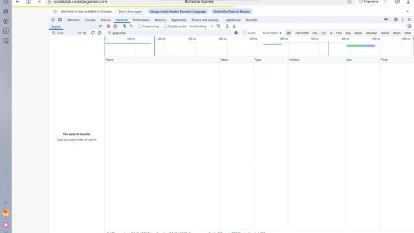The height and width of the screenshot is (233, 414).
Task: Clear the network log
Action: (115, 26)
